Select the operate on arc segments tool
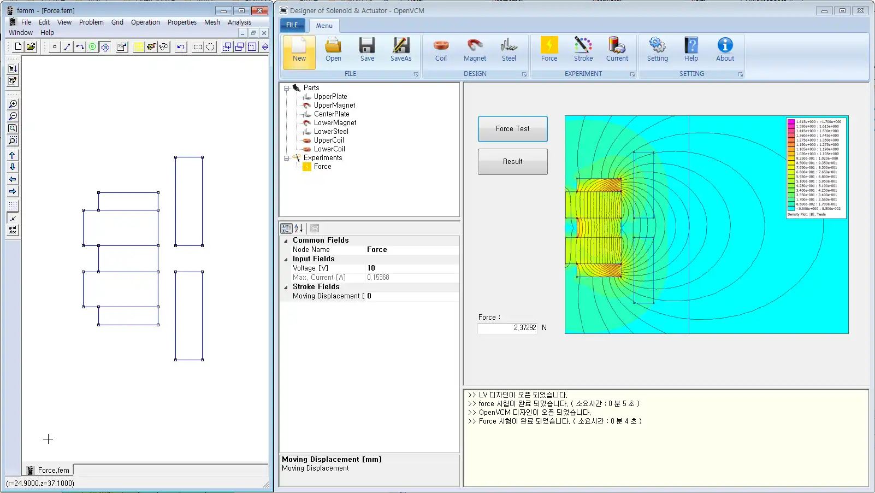Screen dimensions: 875x493 [x=80, y=47]
